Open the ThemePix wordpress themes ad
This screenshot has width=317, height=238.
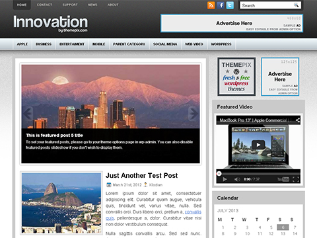[x=236, y=77]
